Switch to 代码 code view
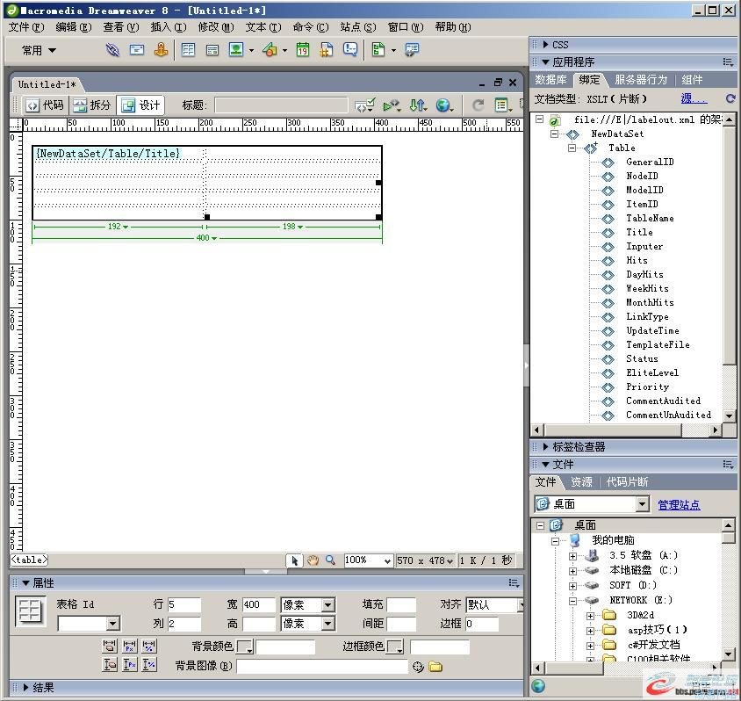The image size is (741, 701). (44, 105)
